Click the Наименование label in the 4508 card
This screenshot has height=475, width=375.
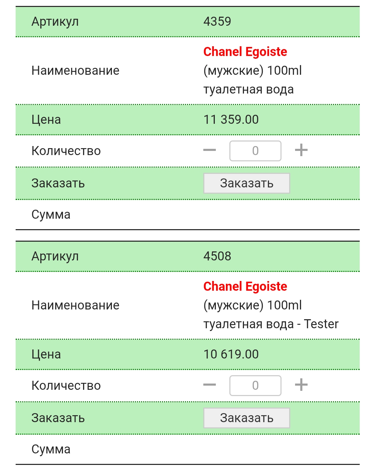click(x=75, y=305)
